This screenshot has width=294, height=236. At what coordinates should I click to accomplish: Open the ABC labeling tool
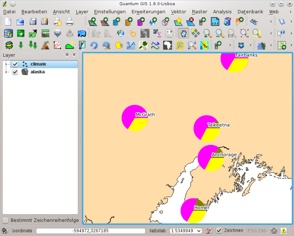coord(254,22)
